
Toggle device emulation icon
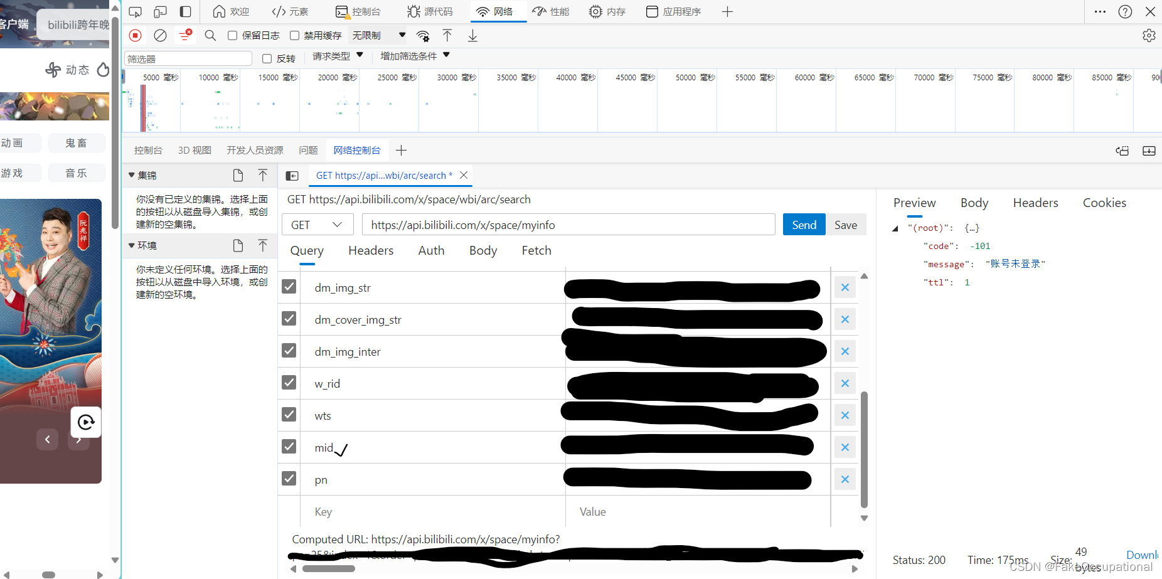coord(160,11)
